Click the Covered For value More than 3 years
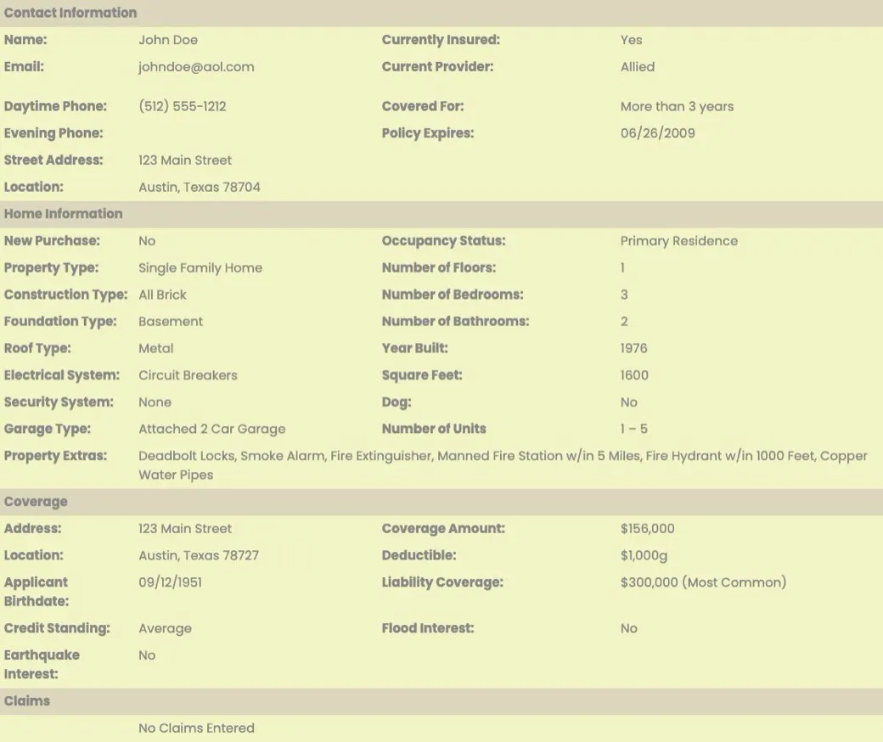Viewport: 883px width, 742px height. pos(677,106)
